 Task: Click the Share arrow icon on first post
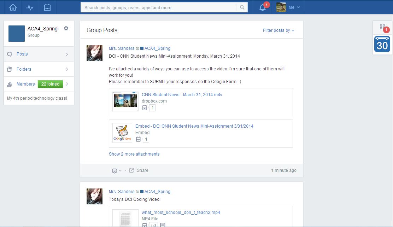point(131,170)
